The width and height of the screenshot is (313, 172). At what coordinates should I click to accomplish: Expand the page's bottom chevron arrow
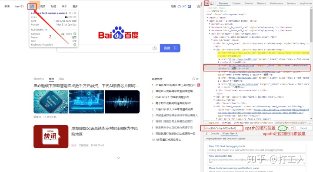coord(118,158)
